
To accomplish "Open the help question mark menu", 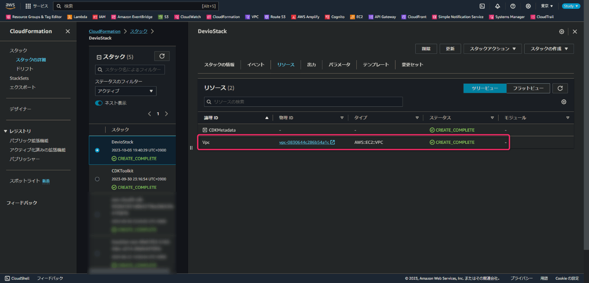I will pos(513,6).
